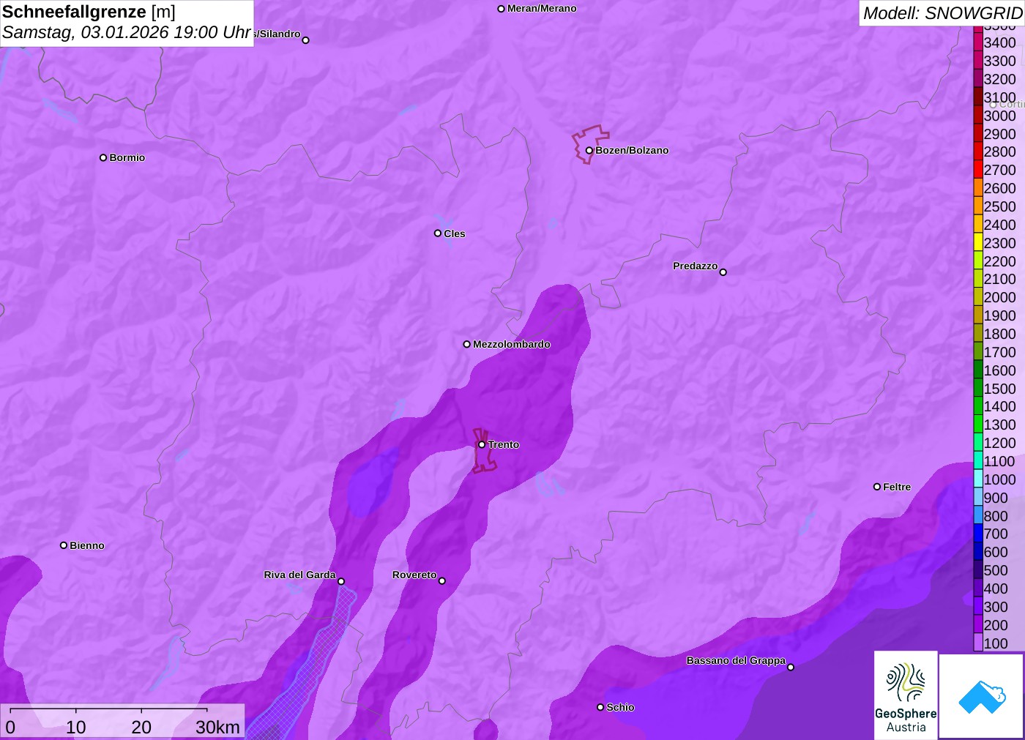Click the 'Riva del Garda' text label

[x=299, y=575]
